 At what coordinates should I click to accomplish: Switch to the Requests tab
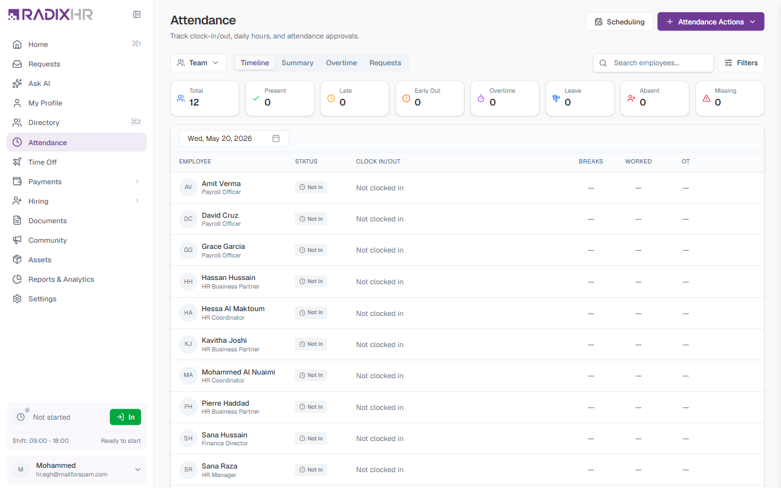coord(386,63)
